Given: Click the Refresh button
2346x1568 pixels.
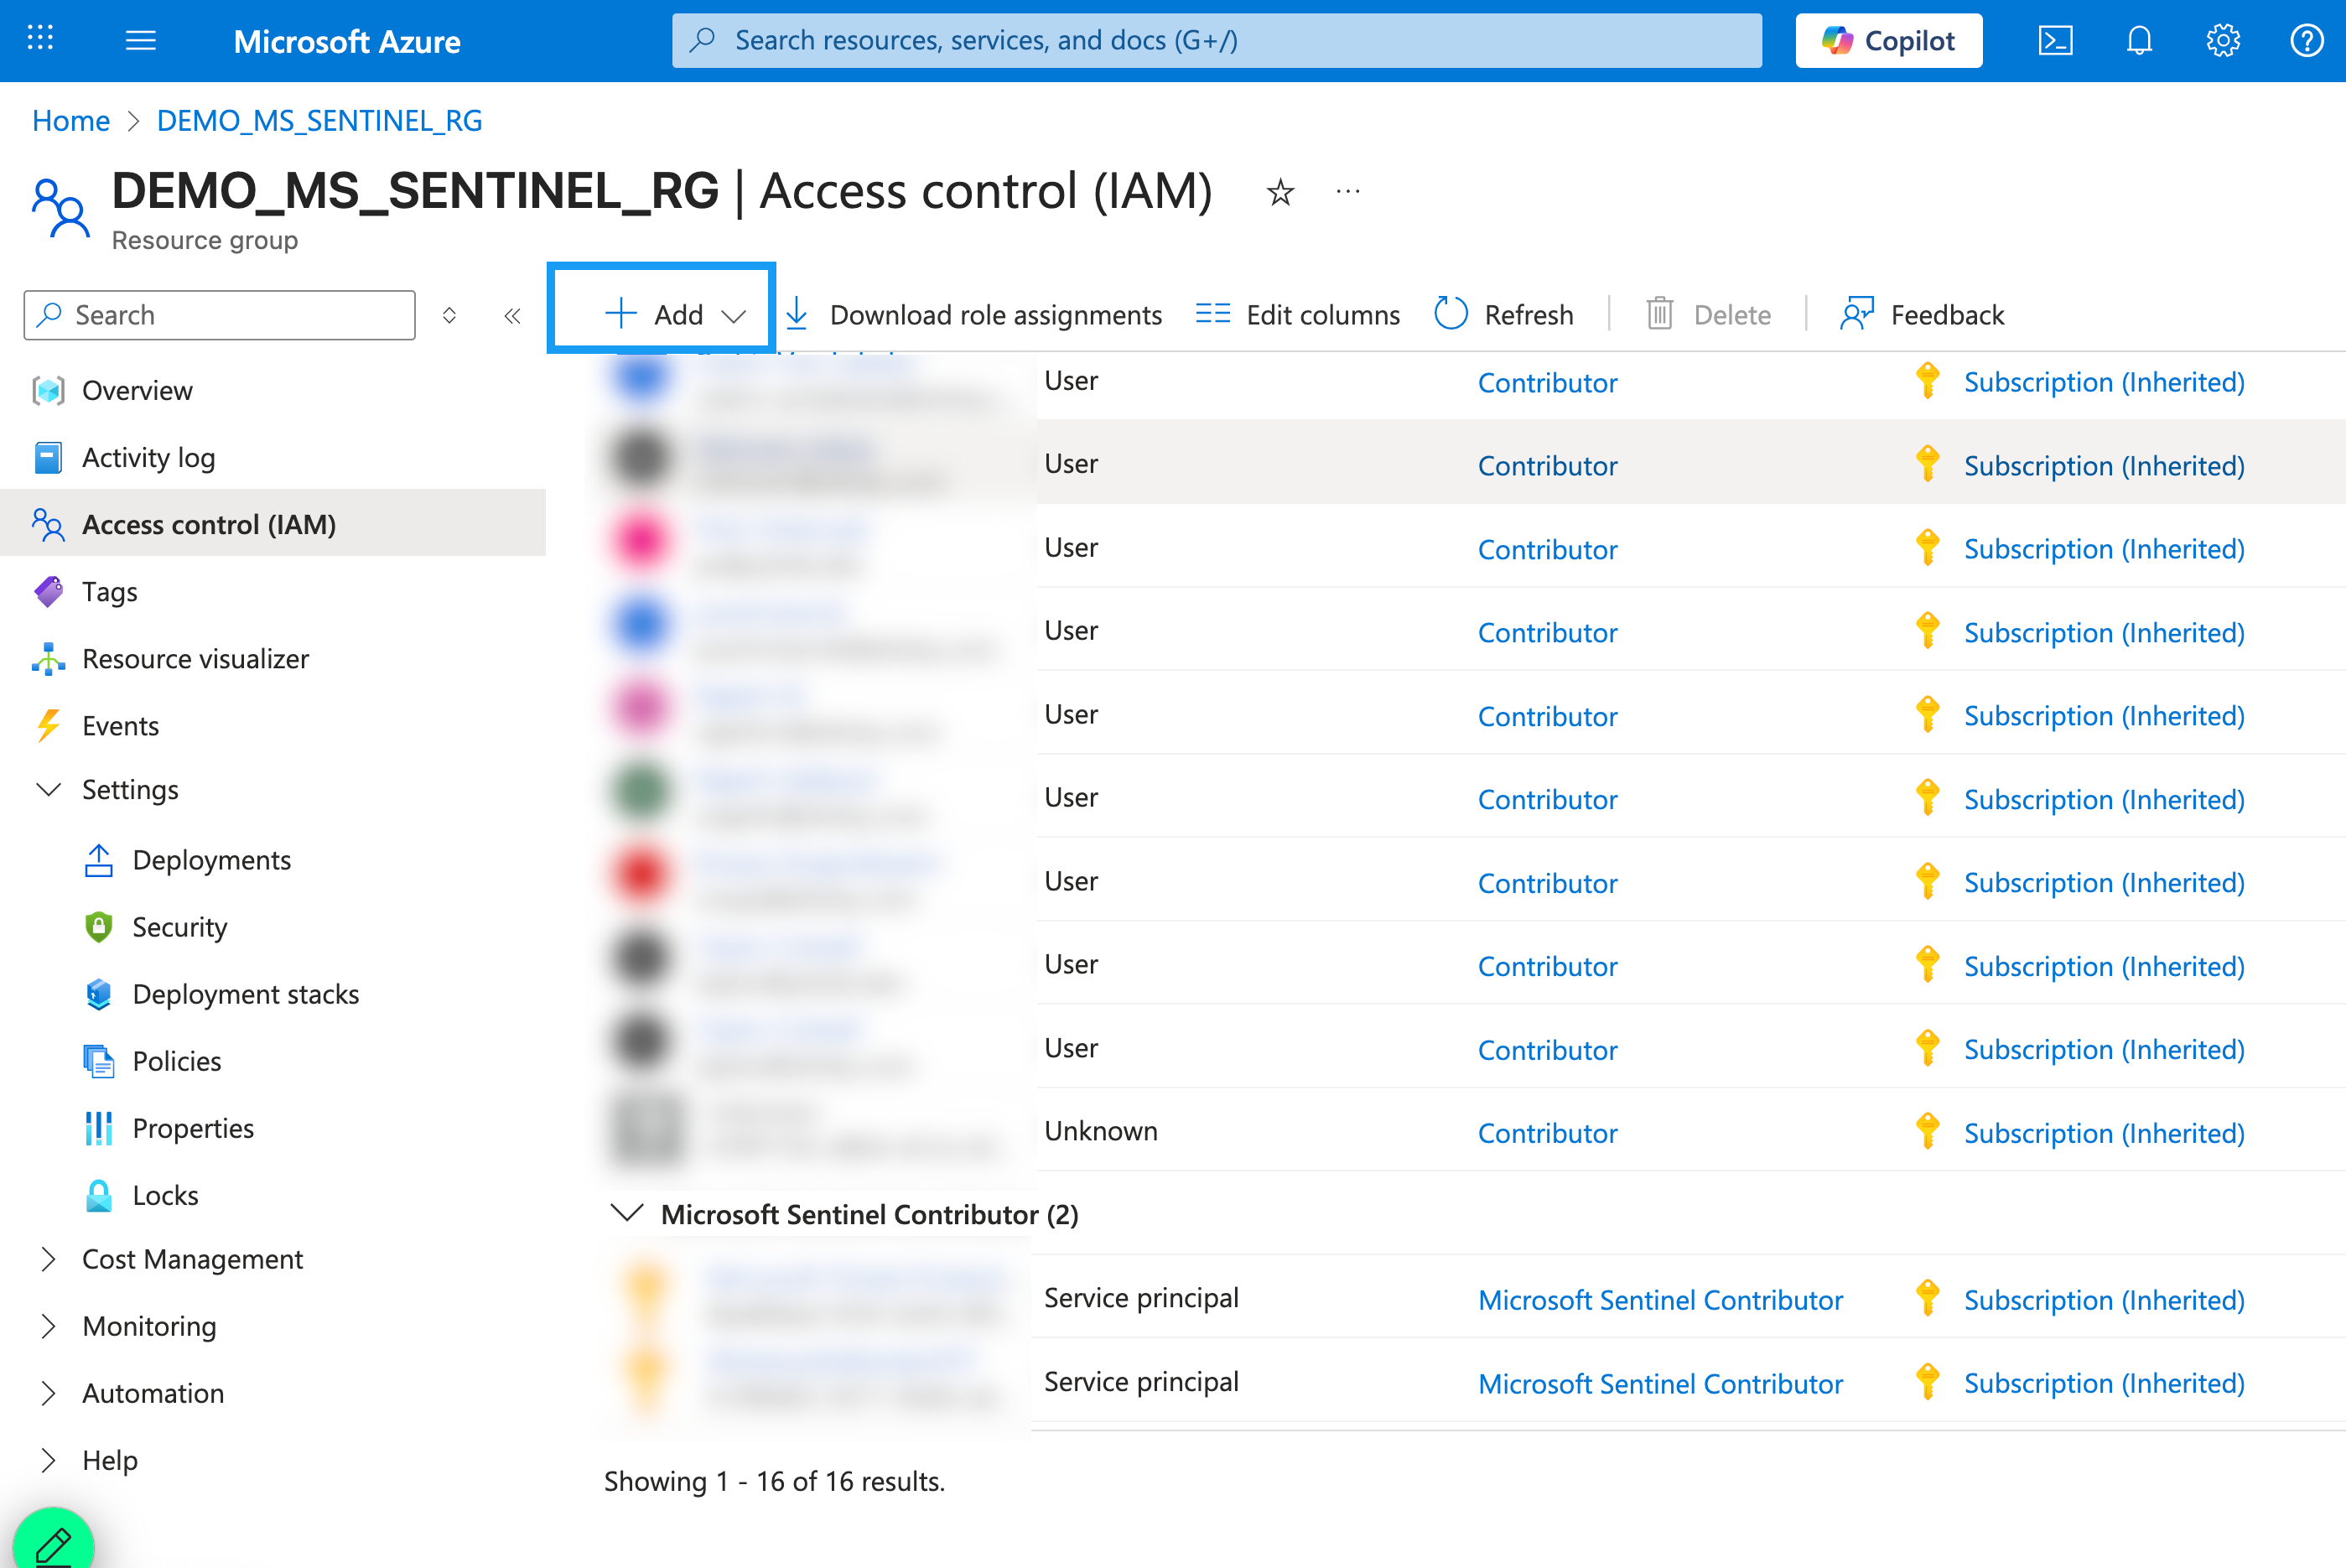Looking at the screenshot, I should [1504, 314].
